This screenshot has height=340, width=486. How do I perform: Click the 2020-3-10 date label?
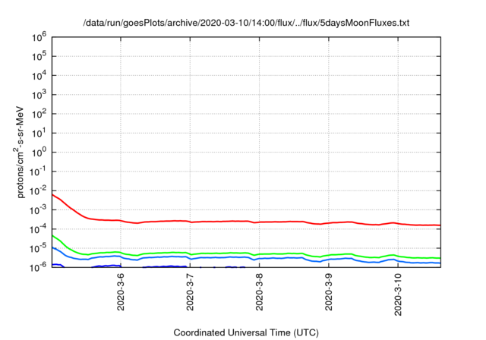tap(398, 294)
